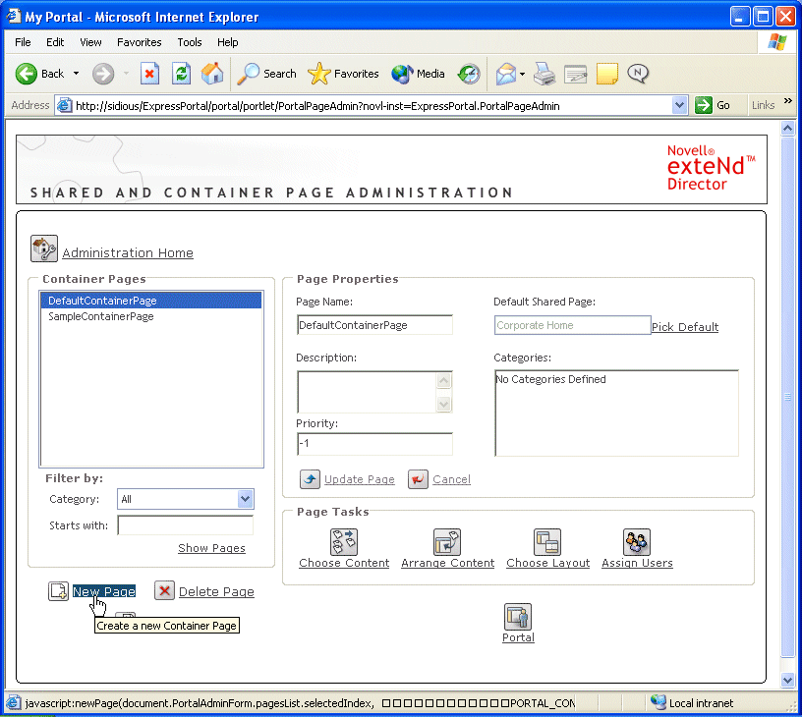Viewport: 802px width, 717px height.
Task: Click the Stop loading toolbar icon
Action: coord(149,74)
